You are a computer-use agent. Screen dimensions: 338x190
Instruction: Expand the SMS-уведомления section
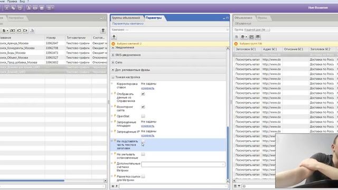click(x=113, y=55)
